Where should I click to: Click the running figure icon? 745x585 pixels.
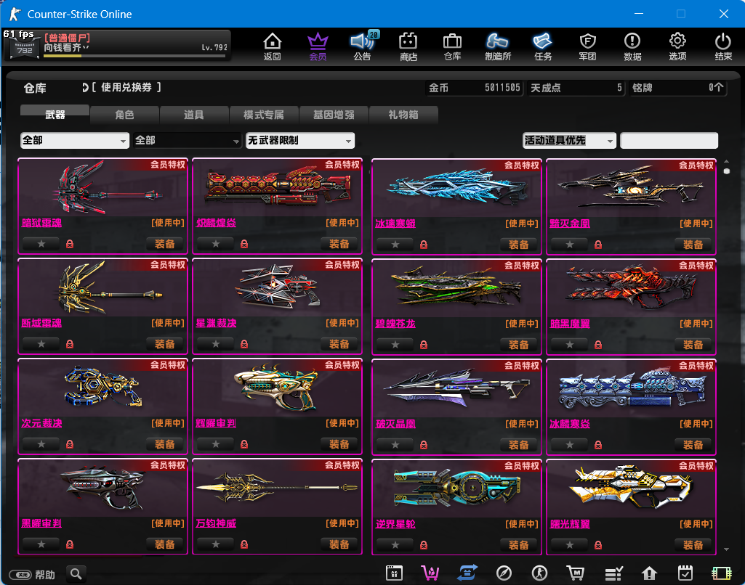(539, 573)
